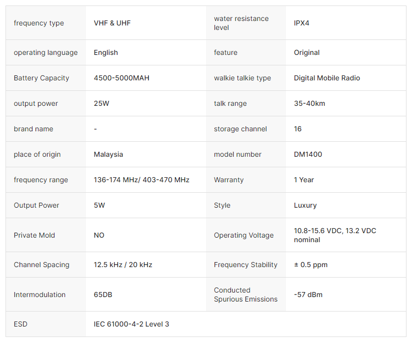
Task: Select the 'storage channel' label
Action: pyautogui.click(x=240, y=129)
